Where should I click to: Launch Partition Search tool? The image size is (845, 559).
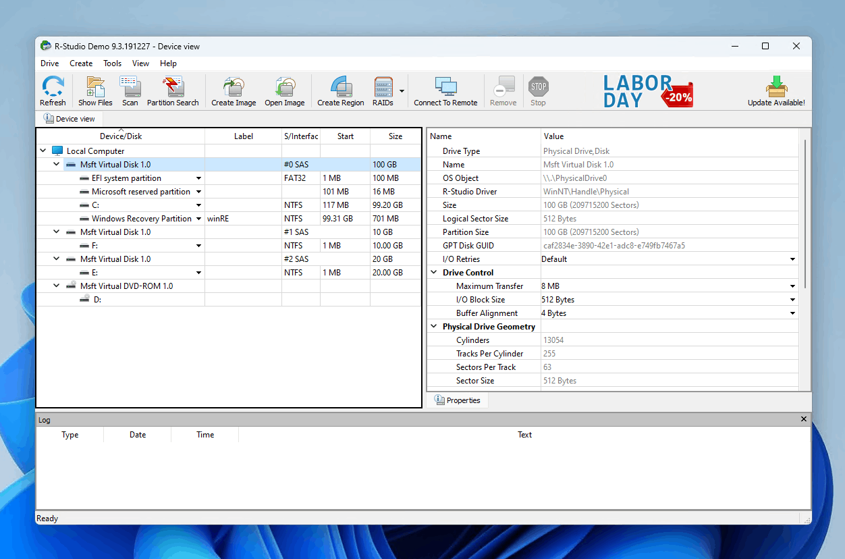coord(173,90)
